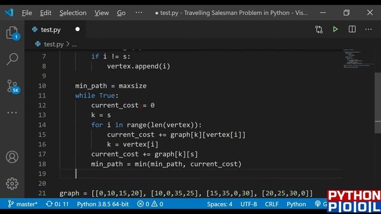Open the View menu

click(102, 12)
